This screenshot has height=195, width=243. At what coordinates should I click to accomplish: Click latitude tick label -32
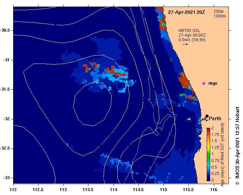click(x=6, y=119)
